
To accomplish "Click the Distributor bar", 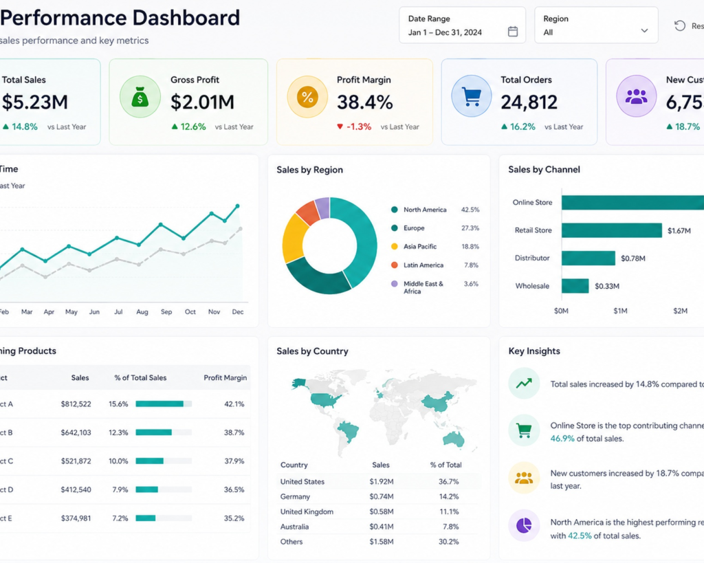I will tap(588, 258).
